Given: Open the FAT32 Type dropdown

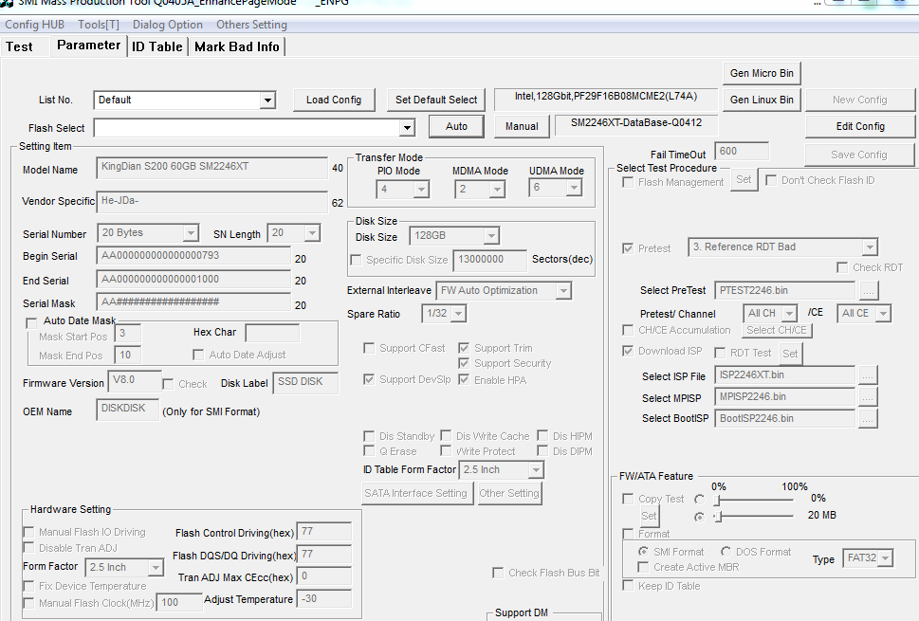Looking at the screenshot, I should tap(886, 558).
